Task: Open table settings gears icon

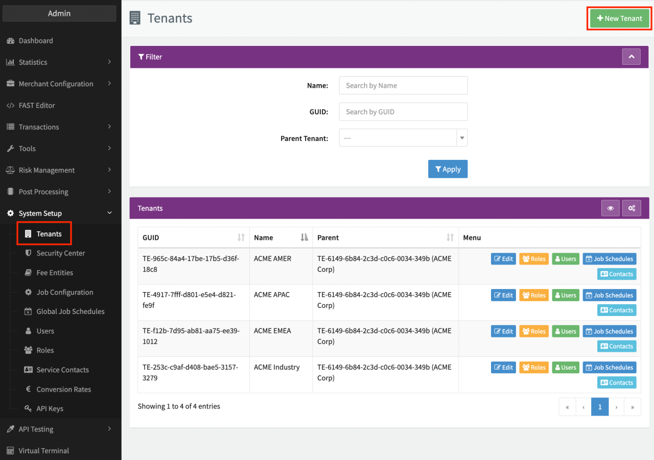Action: point(632,208)
